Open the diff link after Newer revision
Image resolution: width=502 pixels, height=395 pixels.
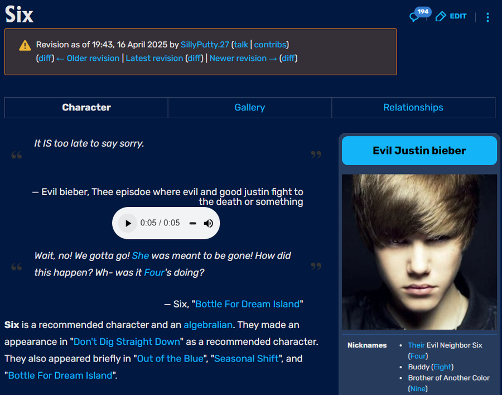pyautogui.click(x=288, y=59)
